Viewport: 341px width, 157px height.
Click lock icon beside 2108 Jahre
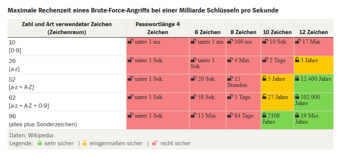pyautogui.click(x=264, y=115)
